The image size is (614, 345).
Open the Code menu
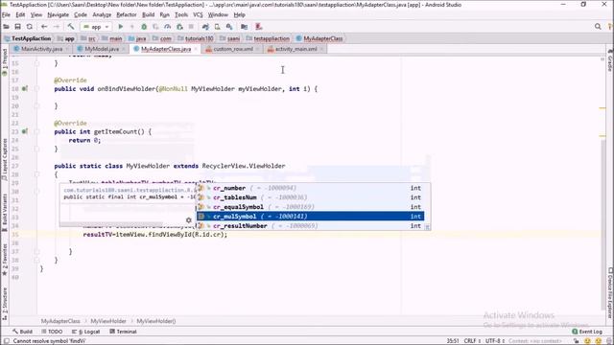click(x=81, y=15)
